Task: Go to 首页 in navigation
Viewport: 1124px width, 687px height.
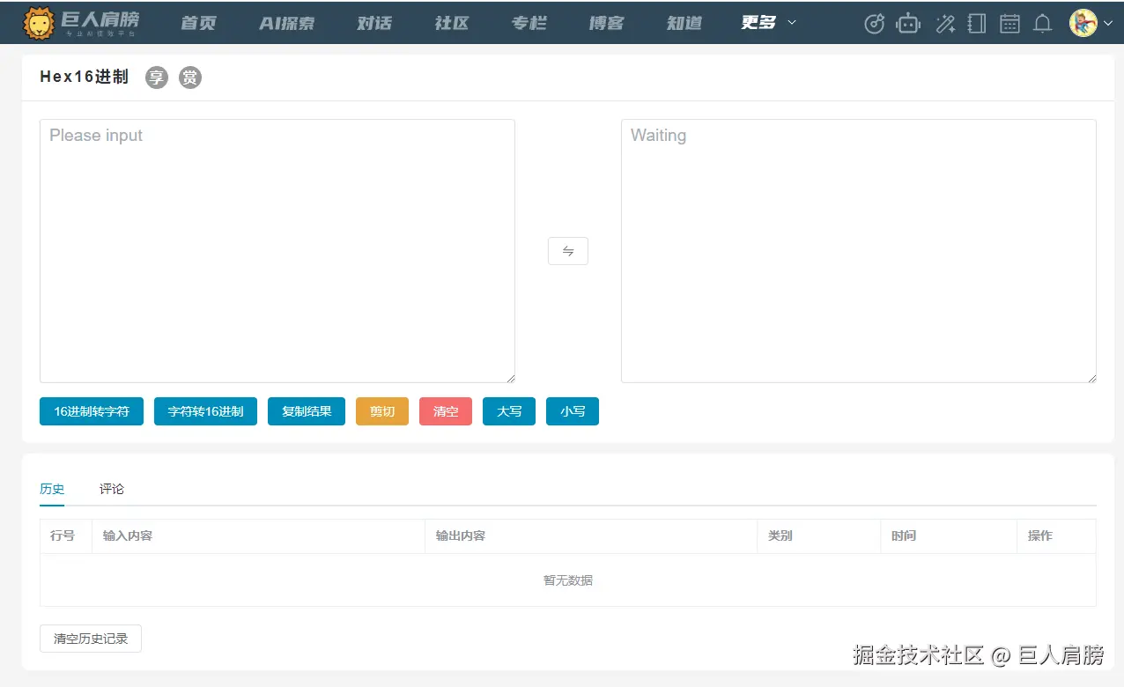Action: click(198, 23)
